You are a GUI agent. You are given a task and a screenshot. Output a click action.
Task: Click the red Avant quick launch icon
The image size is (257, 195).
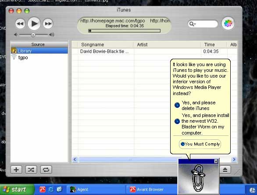tap(43, 190)
